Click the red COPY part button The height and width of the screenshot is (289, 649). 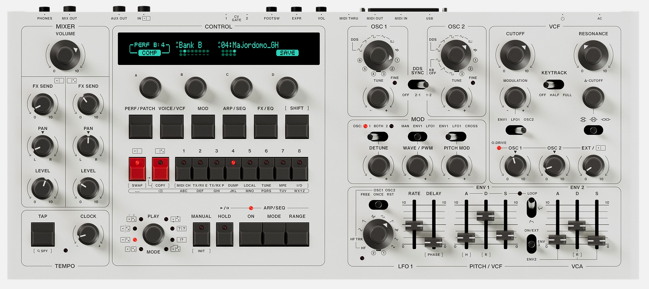click(x=160, y=169)
